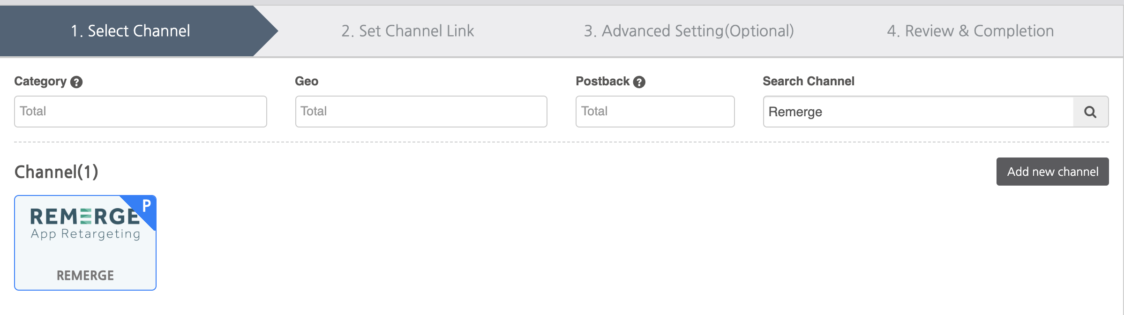
Task: Open the Category help tooltip question mark
Action: click(x=76, y=82)
